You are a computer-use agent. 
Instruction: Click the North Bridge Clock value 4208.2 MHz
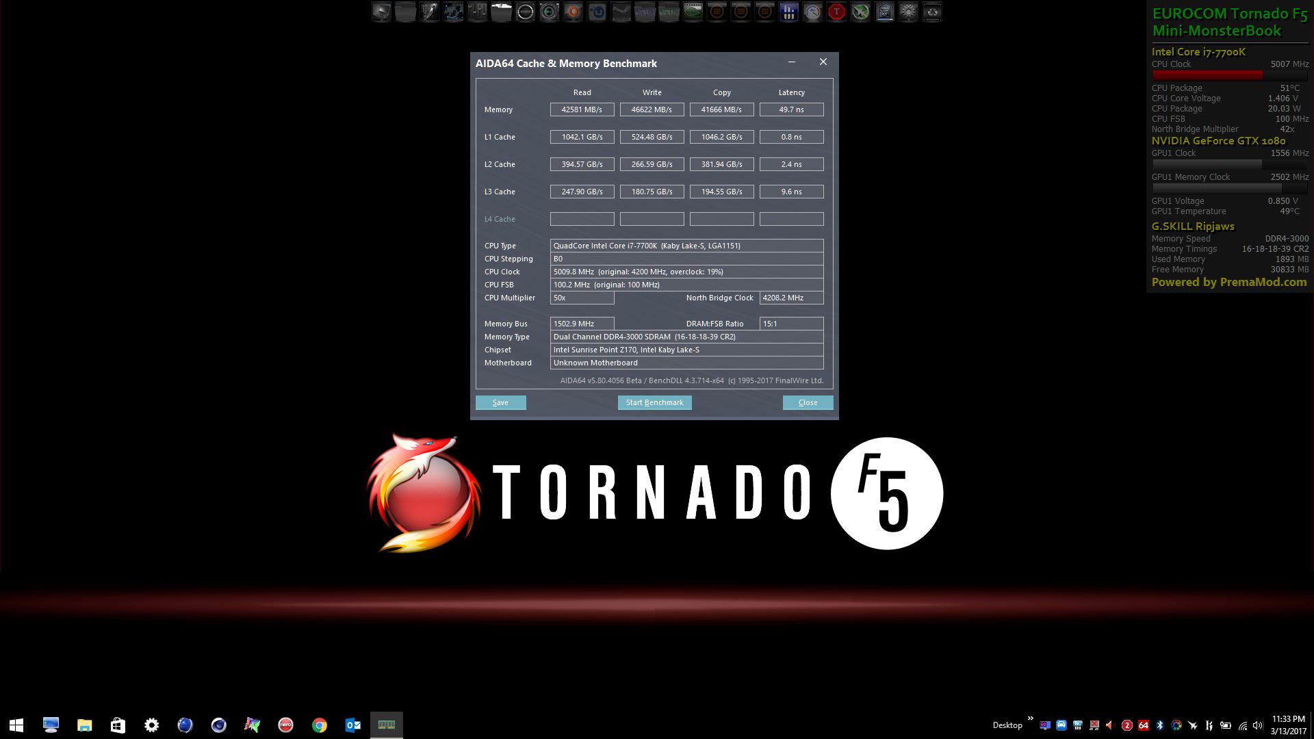[x=791, y=298]
